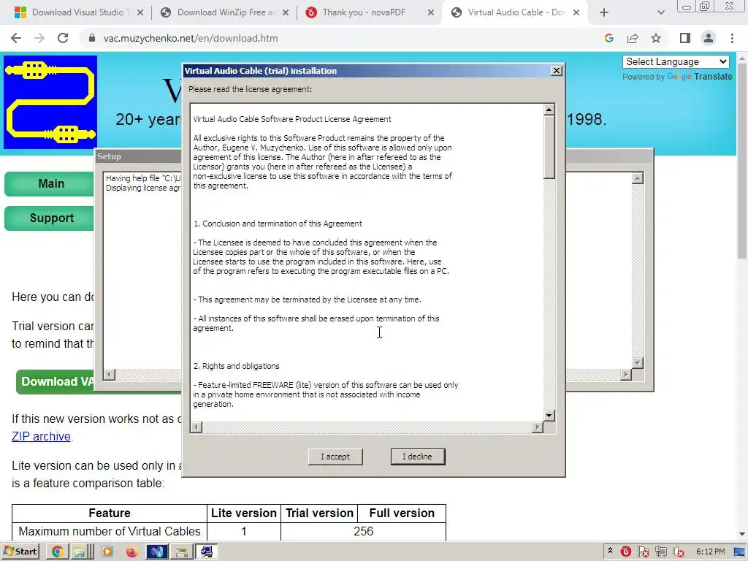Click the license horizontal scrollbar right arrow
This screenshot has width=748, height=561.
(x=538, y=427)
